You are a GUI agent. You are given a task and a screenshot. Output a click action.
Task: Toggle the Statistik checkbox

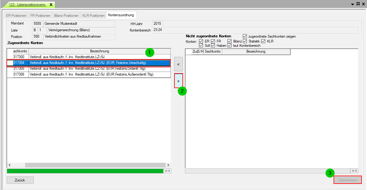[245, 41]
